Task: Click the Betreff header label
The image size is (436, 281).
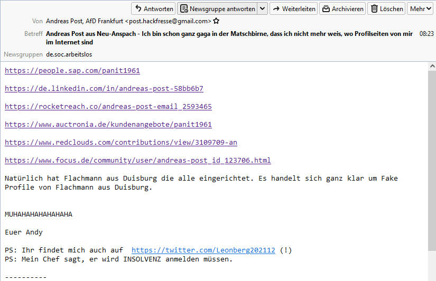Action: coord(33,34)
